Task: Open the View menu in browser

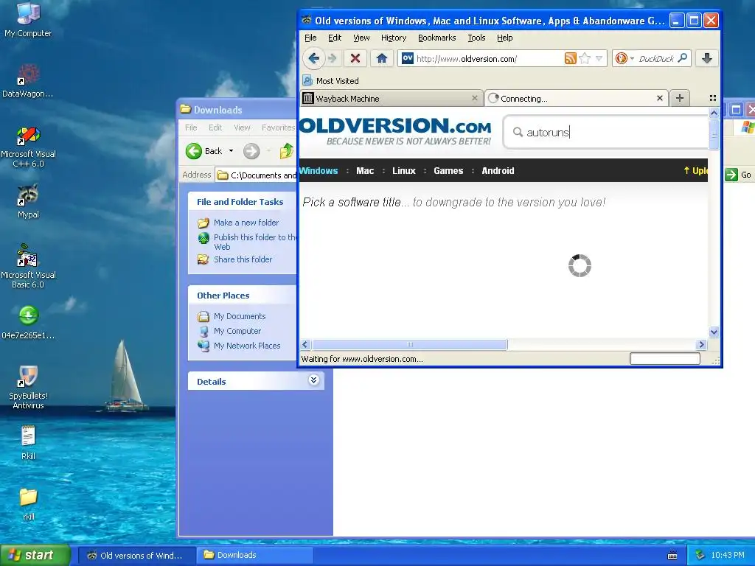Action: tap(361, 38)
